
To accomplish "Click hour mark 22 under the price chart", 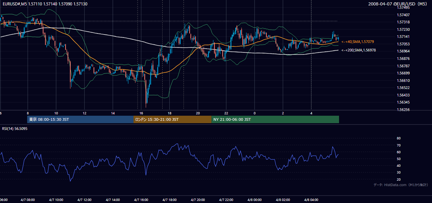I will [226, 113].
